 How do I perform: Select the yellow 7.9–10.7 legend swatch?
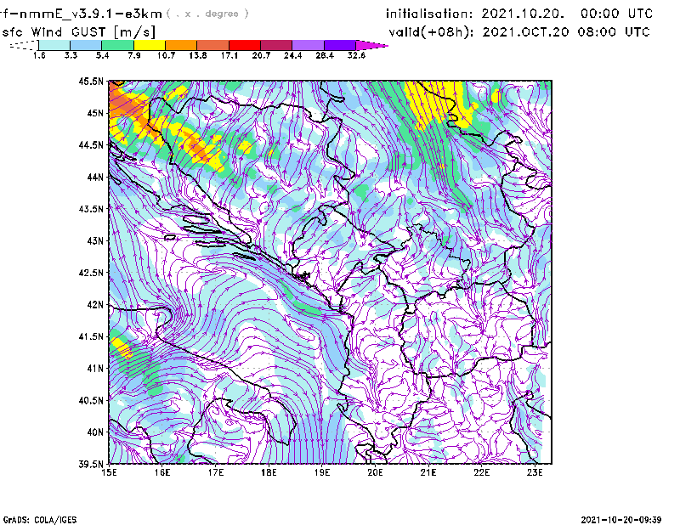click(150, 45)
